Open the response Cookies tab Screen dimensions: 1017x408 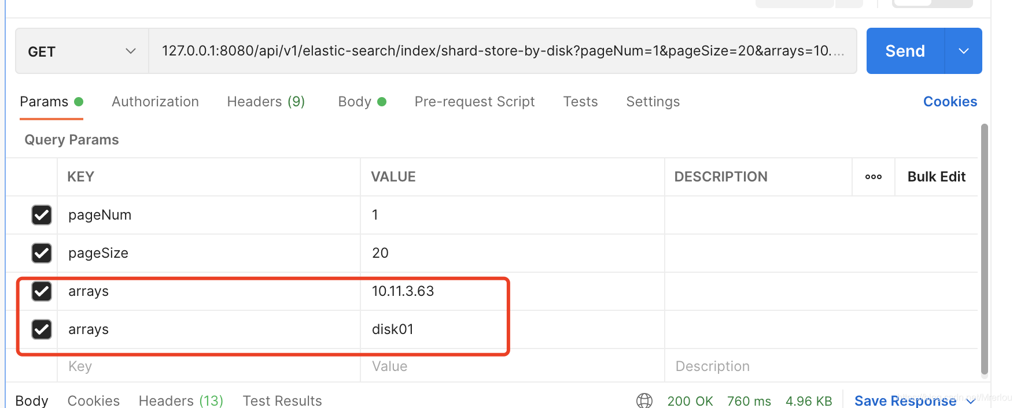click(x=94, y=400)
